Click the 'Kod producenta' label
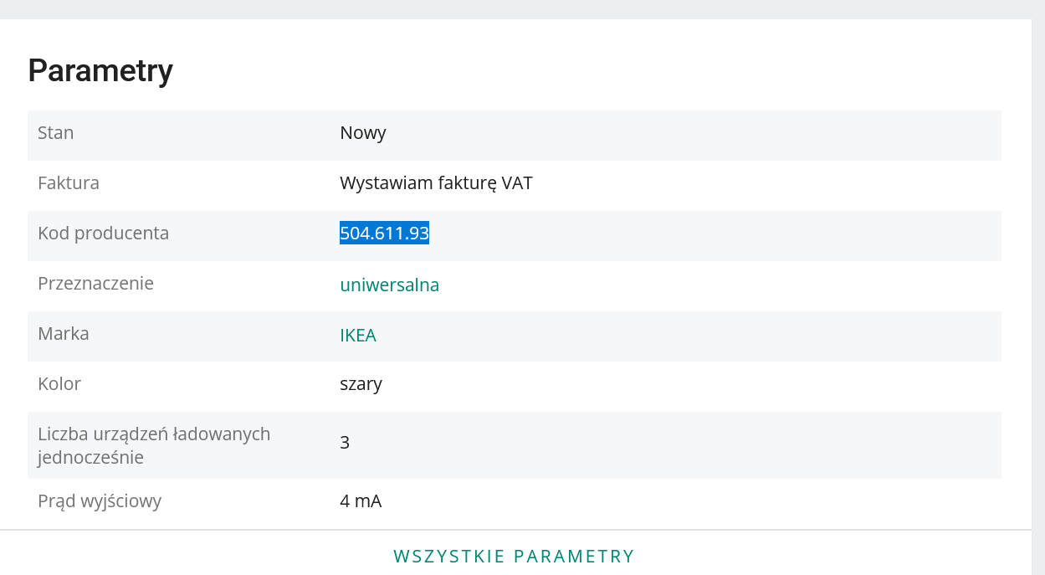1045x575 pixels. (x=104, y=233)
